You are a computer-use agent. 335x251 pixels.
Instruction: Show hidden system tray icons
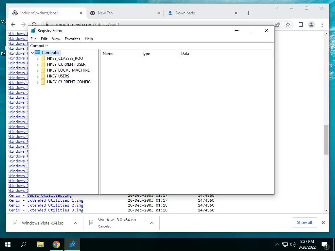(277, 244)
